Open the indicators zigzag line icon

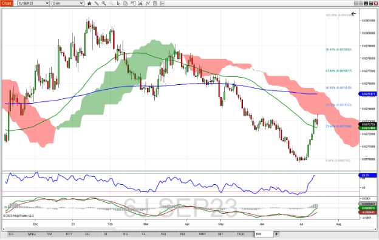pyautogui.click(x=148, y=4)
